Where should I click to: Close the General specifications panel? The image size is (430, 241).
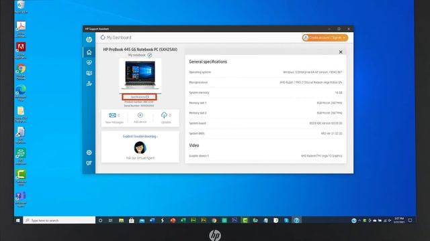[x=341, y=52]
